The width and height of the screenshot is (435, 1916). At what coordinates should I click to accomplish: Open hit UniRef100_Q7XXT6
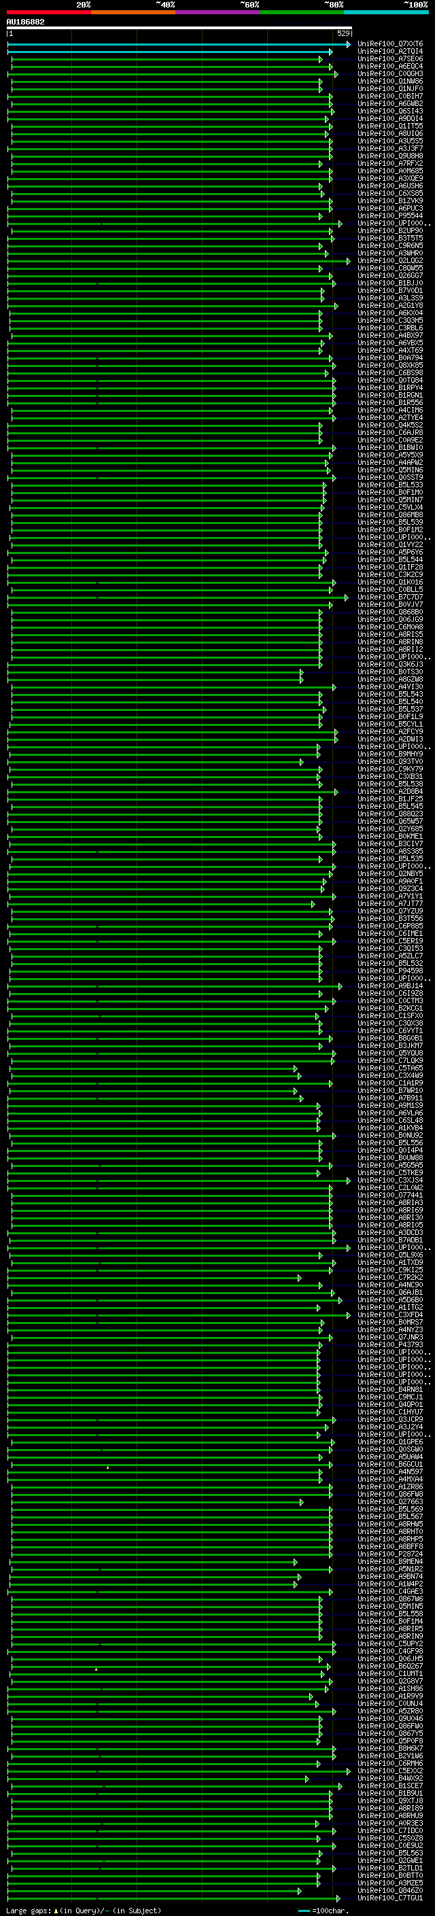click(x=390, y=44)
